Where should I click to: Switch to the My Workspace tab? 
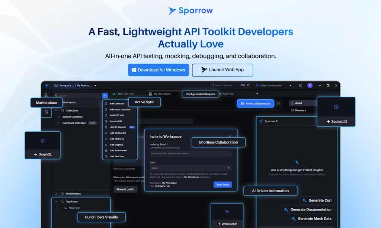(161, 94)
